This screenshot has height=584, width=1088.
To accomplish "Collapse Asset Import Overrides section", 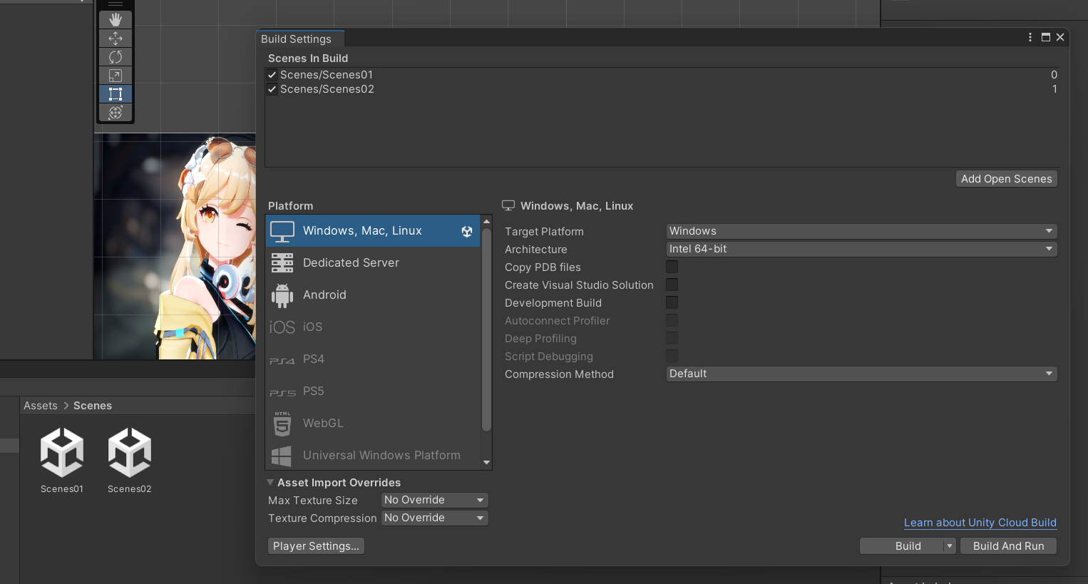I will point(270,483).
